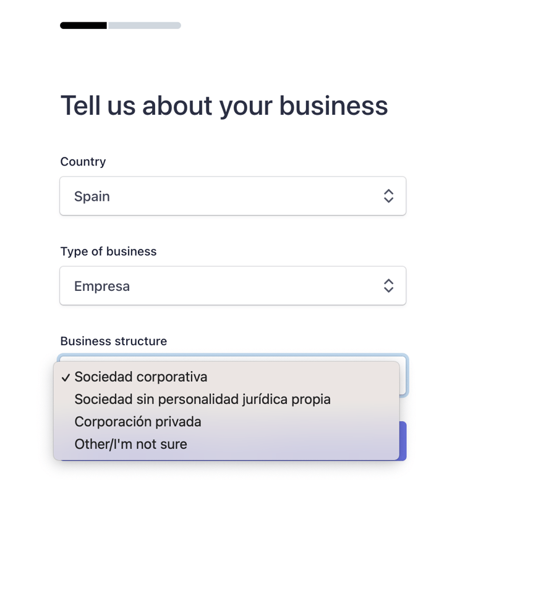
Task: Select the Sociedad corporativa option
Action: (141, 377)
